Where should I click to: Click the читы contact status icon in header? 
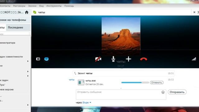pos(35,12)
